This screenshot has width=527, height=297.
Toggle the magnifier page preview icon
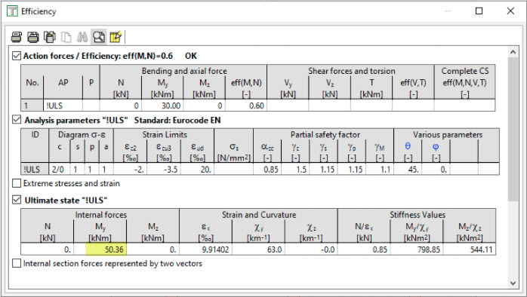click(98, 37)
